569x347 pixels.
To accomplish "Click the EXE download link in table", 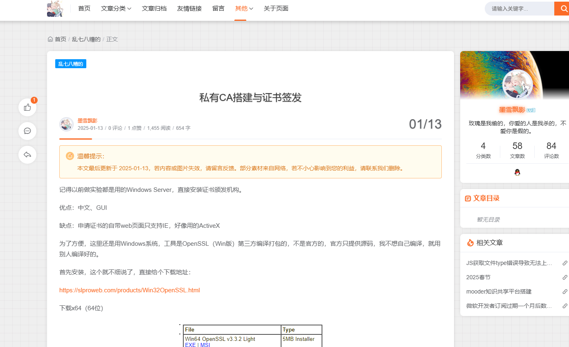I will (x=190, y=345).
